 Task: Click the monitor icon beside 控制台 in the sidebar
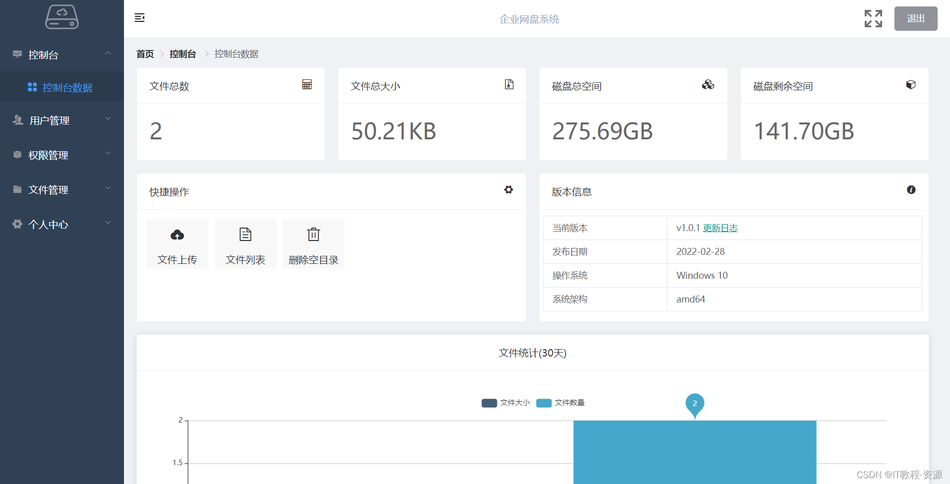point(17,54)
